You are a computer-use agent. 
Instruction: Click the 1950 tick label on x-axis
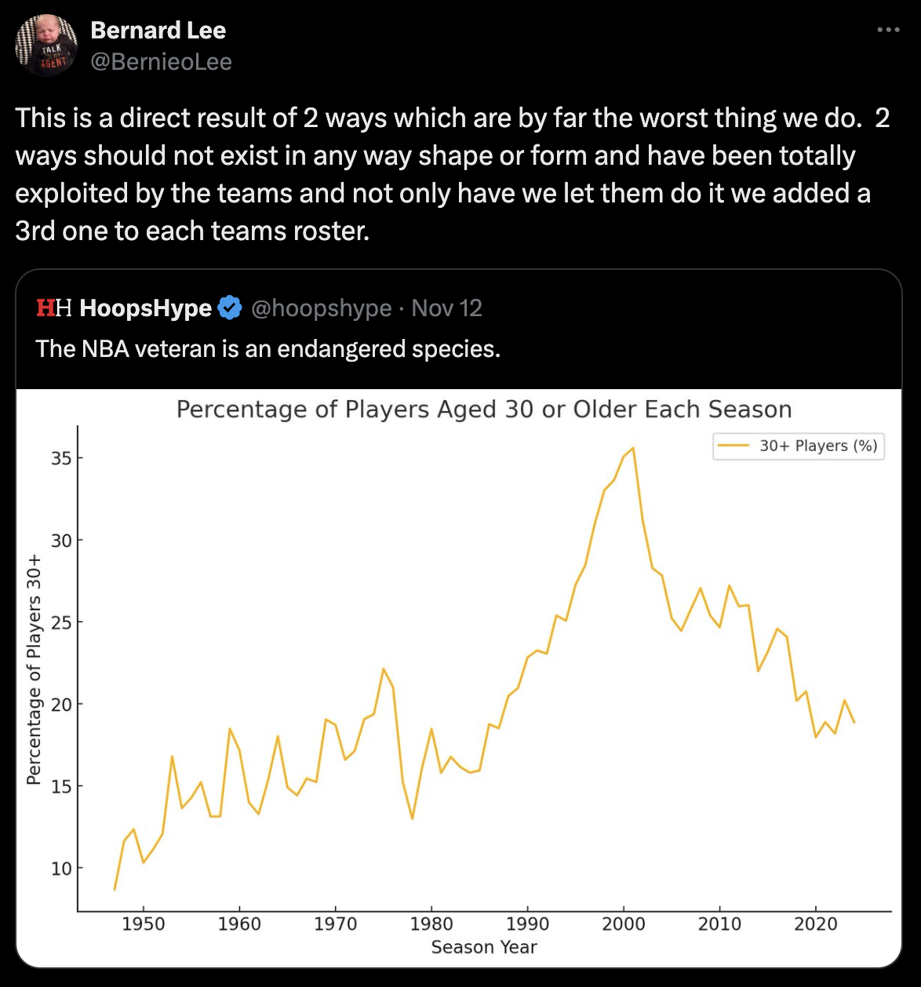(144, 923)
